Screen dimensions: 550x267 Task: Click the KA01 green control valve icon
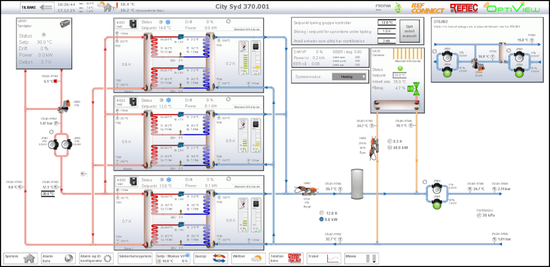point(416,88)
